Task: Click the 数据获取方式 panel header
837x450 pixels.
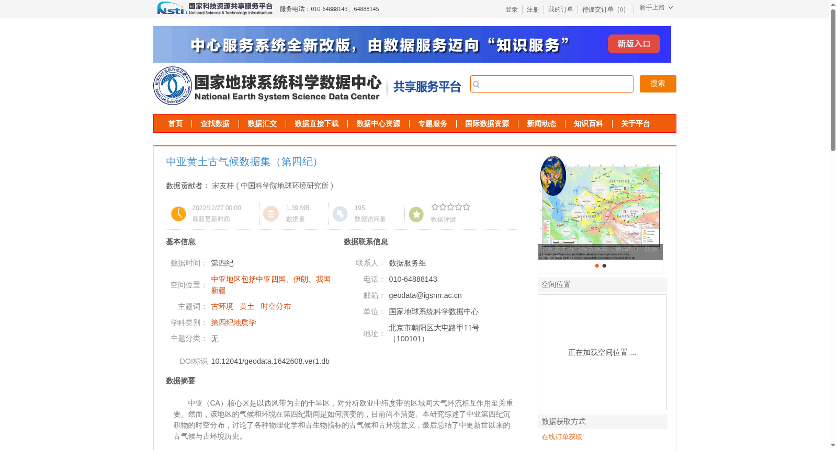Action: (603, 422)
